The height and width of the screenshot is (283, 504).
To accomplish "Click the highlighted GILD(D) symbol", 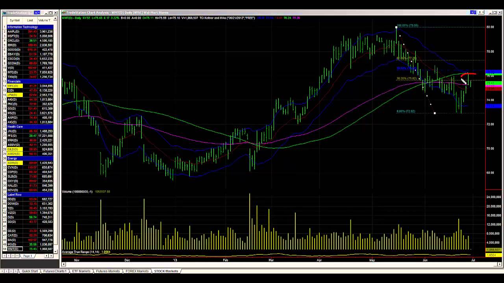I will (15, 149).
